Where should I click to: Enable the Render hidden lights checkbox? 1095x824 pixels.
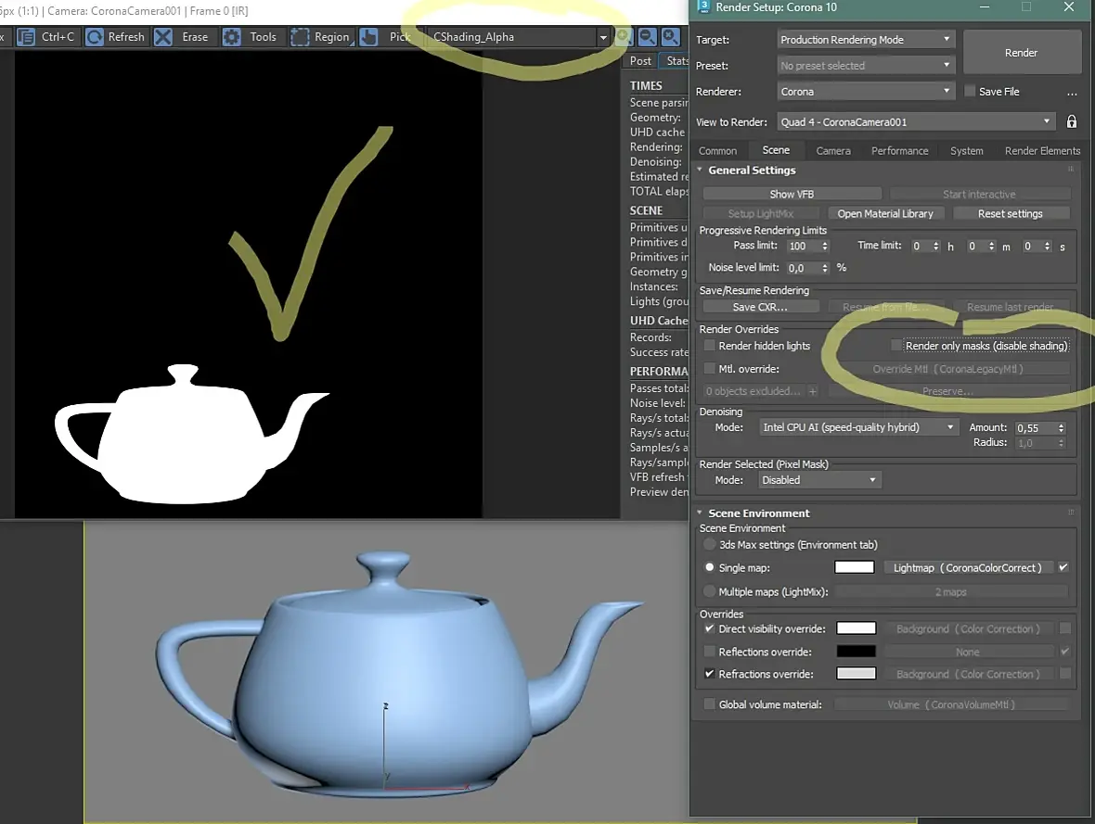[x=710, y=346]
